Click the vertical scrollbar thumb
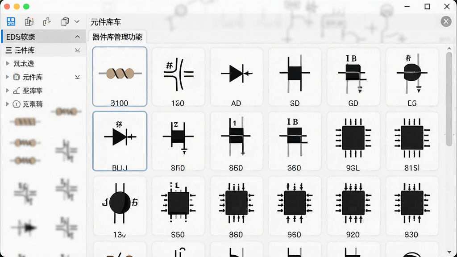The height and width of the screenshot is (257, 457). [x=449, y=99]
